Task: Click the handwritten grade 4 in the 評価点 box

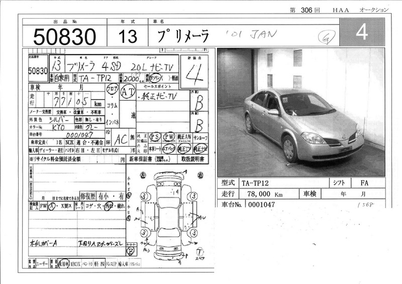Action: [x=194, y=74]
